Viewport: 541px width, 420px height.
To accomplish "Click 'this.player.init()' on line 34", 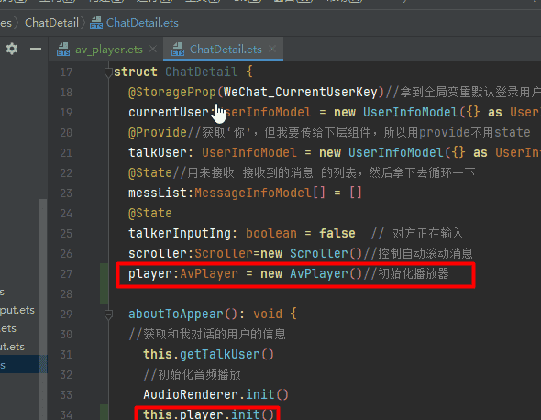I will tap(208, 414).
